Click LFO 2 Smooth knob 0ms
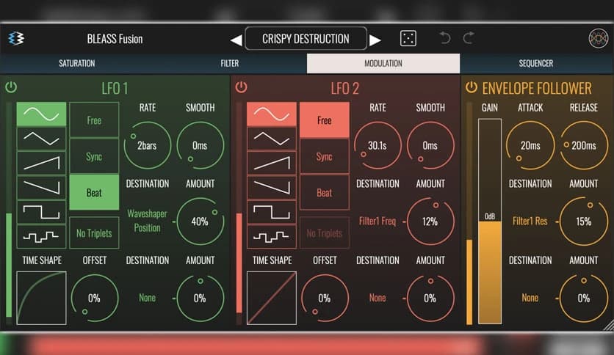 tap(430, 145)
